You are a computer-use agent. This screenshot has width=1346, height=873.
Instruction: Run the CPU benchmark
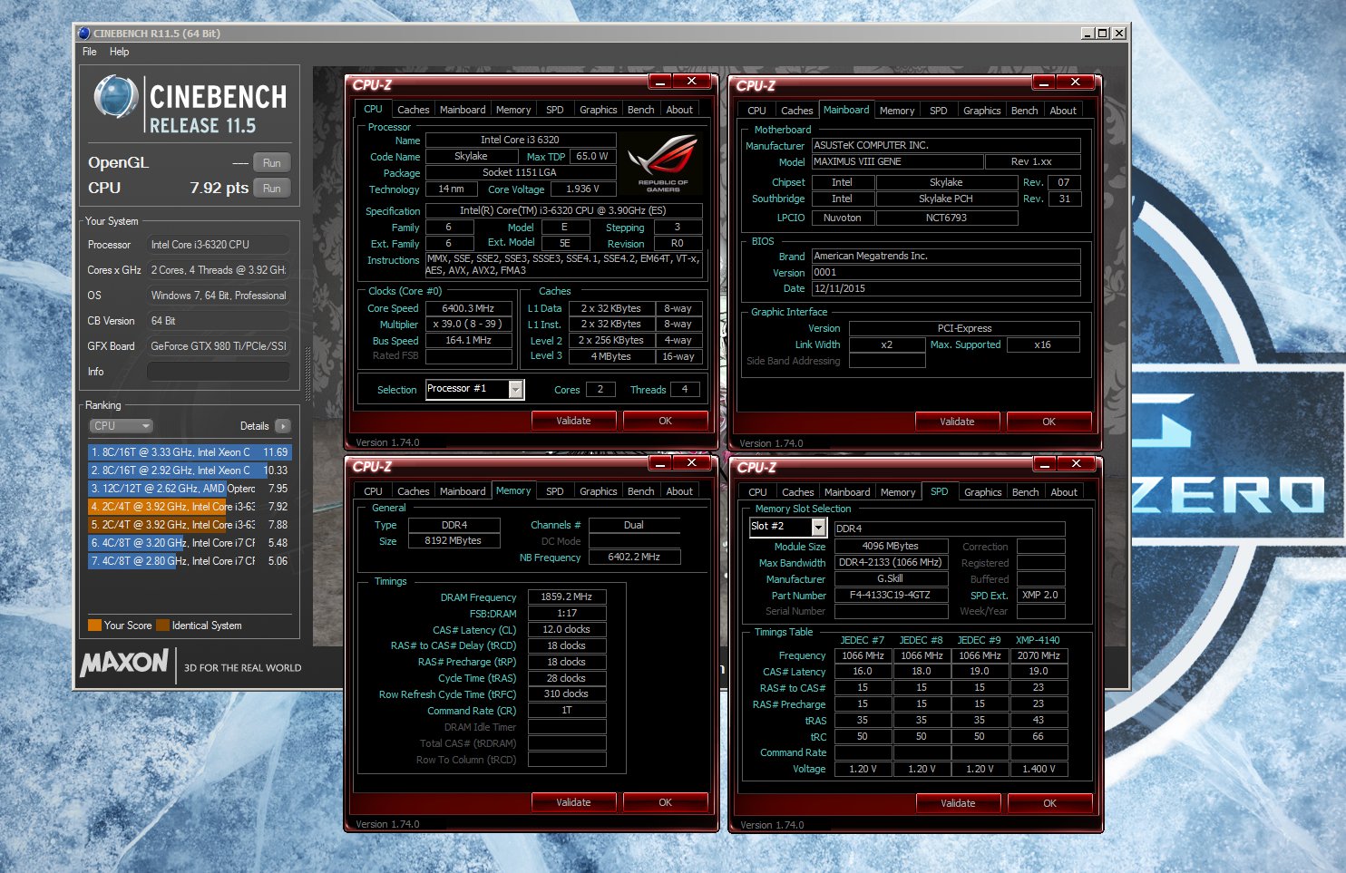(x=271, y=189)
